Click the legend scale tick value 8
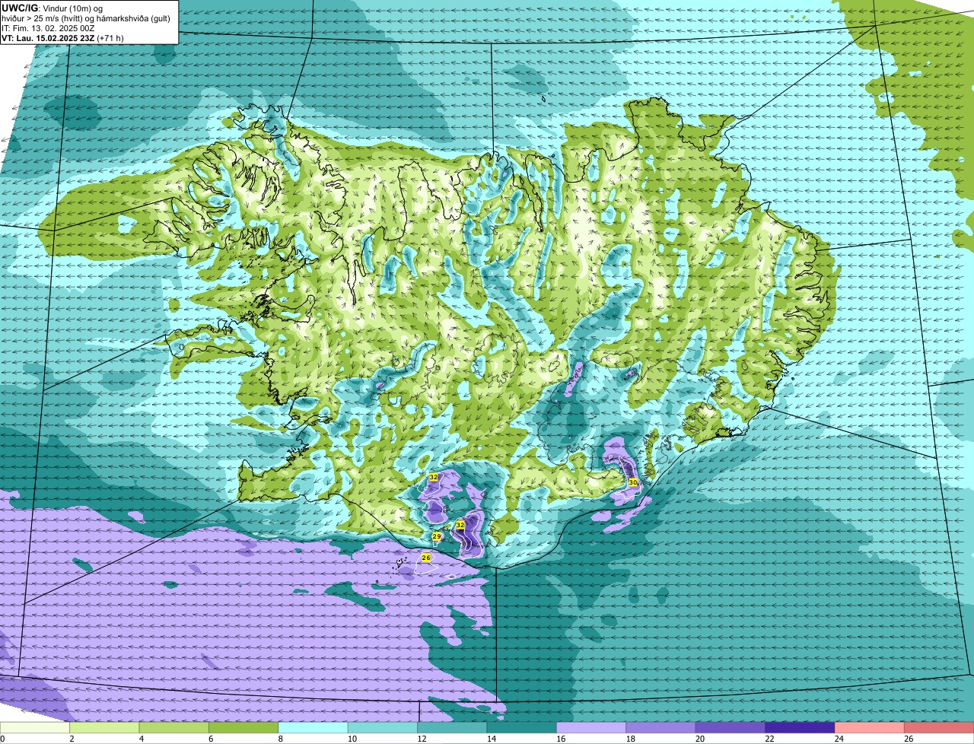The height and width of the screenshot is (744, 974). click(x=279, y=739)
